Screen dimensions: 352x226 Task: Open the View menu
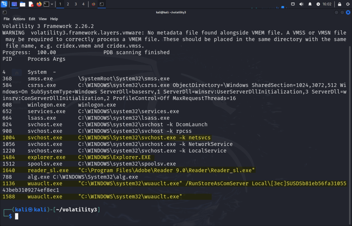[x=43, y=19]
